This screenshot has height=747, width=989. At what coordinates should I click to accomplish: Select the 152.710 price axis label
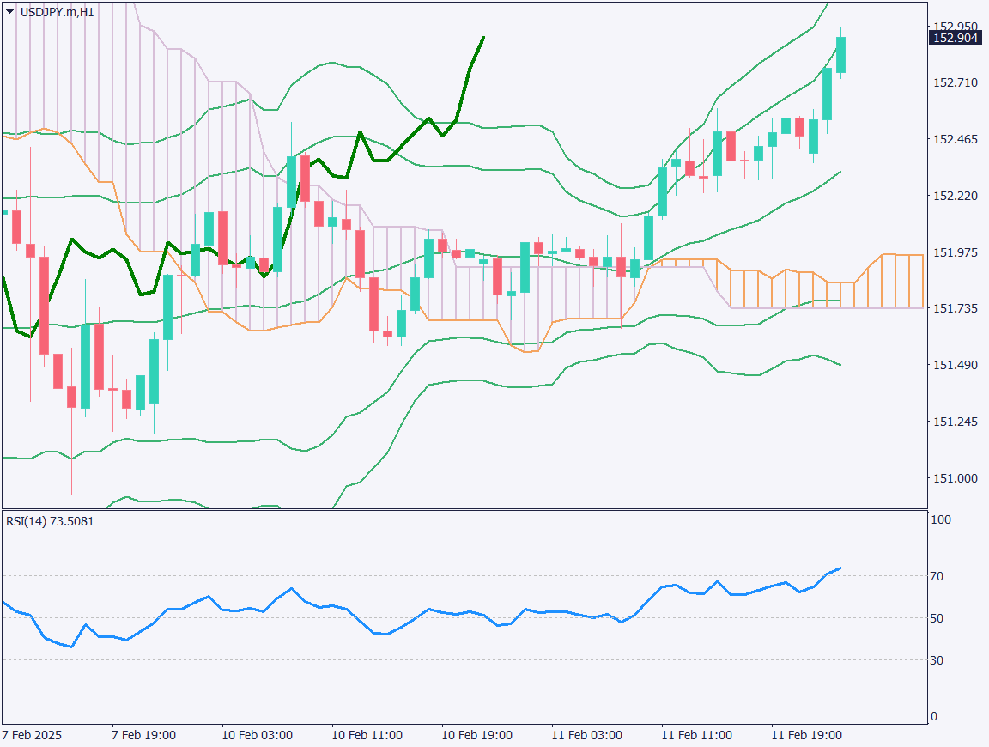tap(955, 82)
